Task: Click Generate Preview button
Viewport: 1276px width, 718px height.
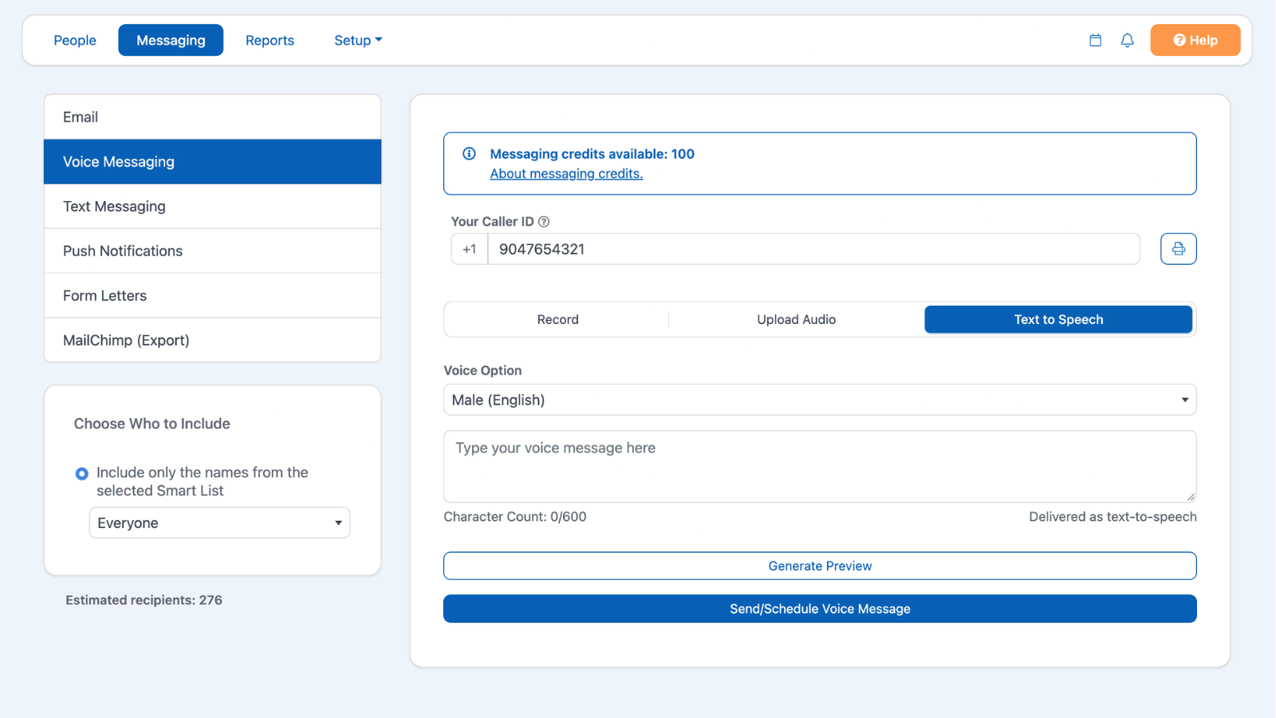Action: (820, 566)
